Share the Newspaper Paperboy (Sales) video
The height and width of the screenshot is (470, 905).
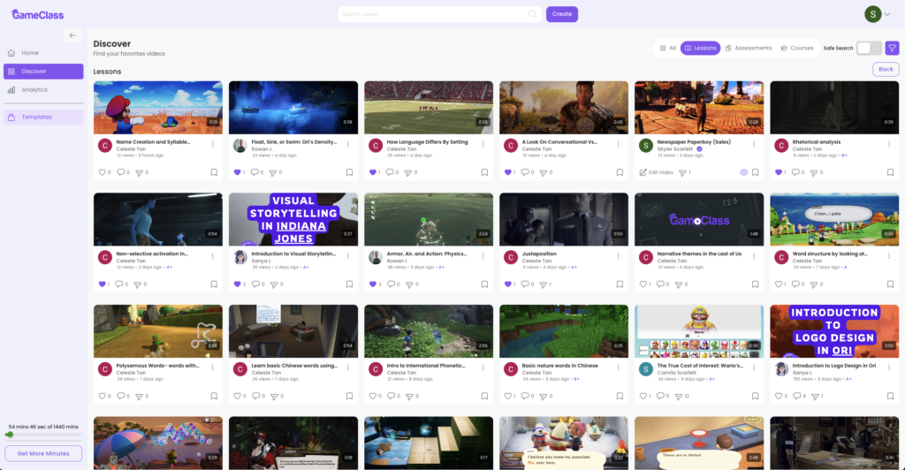click(683, 172)
